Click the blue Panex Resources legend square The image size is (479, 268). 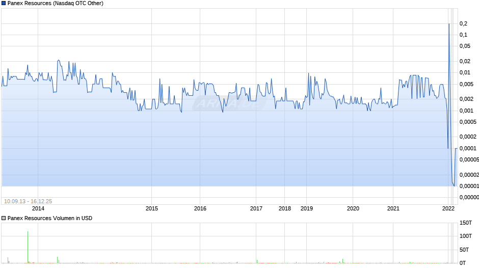click(4, 4)
